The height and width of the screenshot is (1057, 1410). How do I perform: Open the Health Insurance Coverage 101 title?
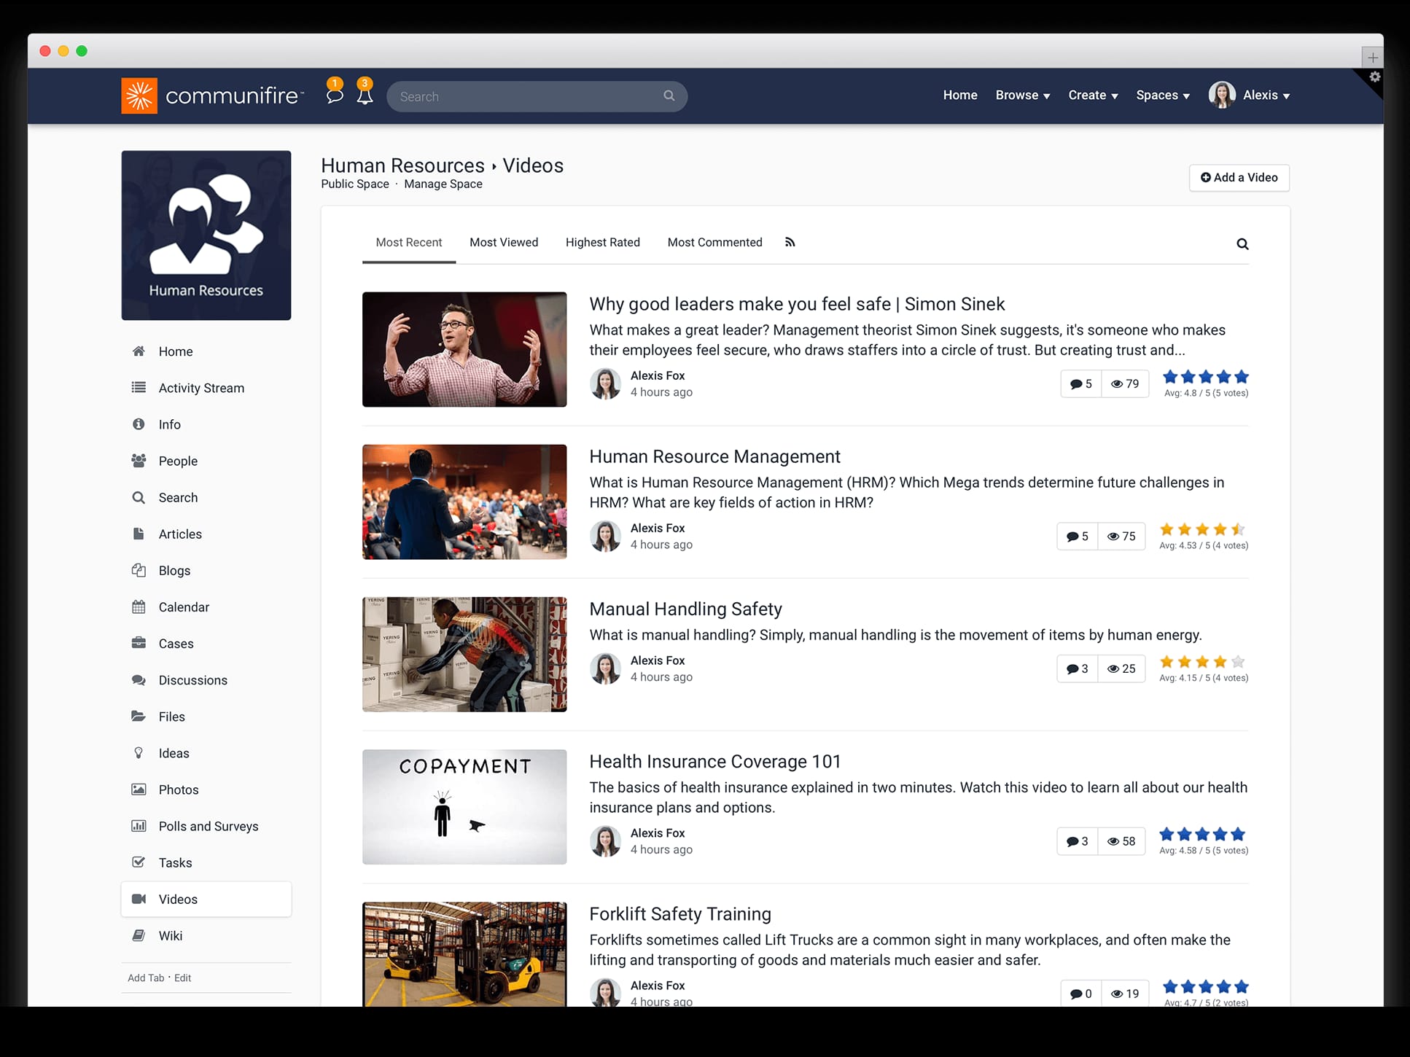tap(715, 761)
